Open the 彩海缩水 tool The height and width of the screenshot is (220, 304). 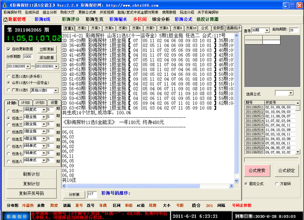(x=118, y=19)
